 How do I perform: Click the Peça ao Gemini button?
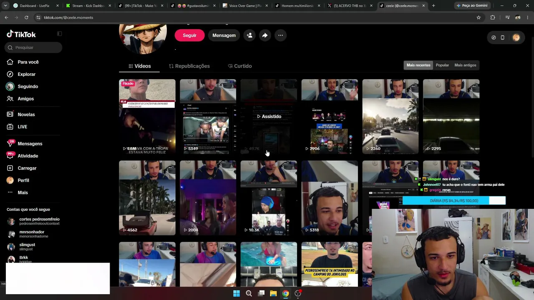(x=471, y=6)
